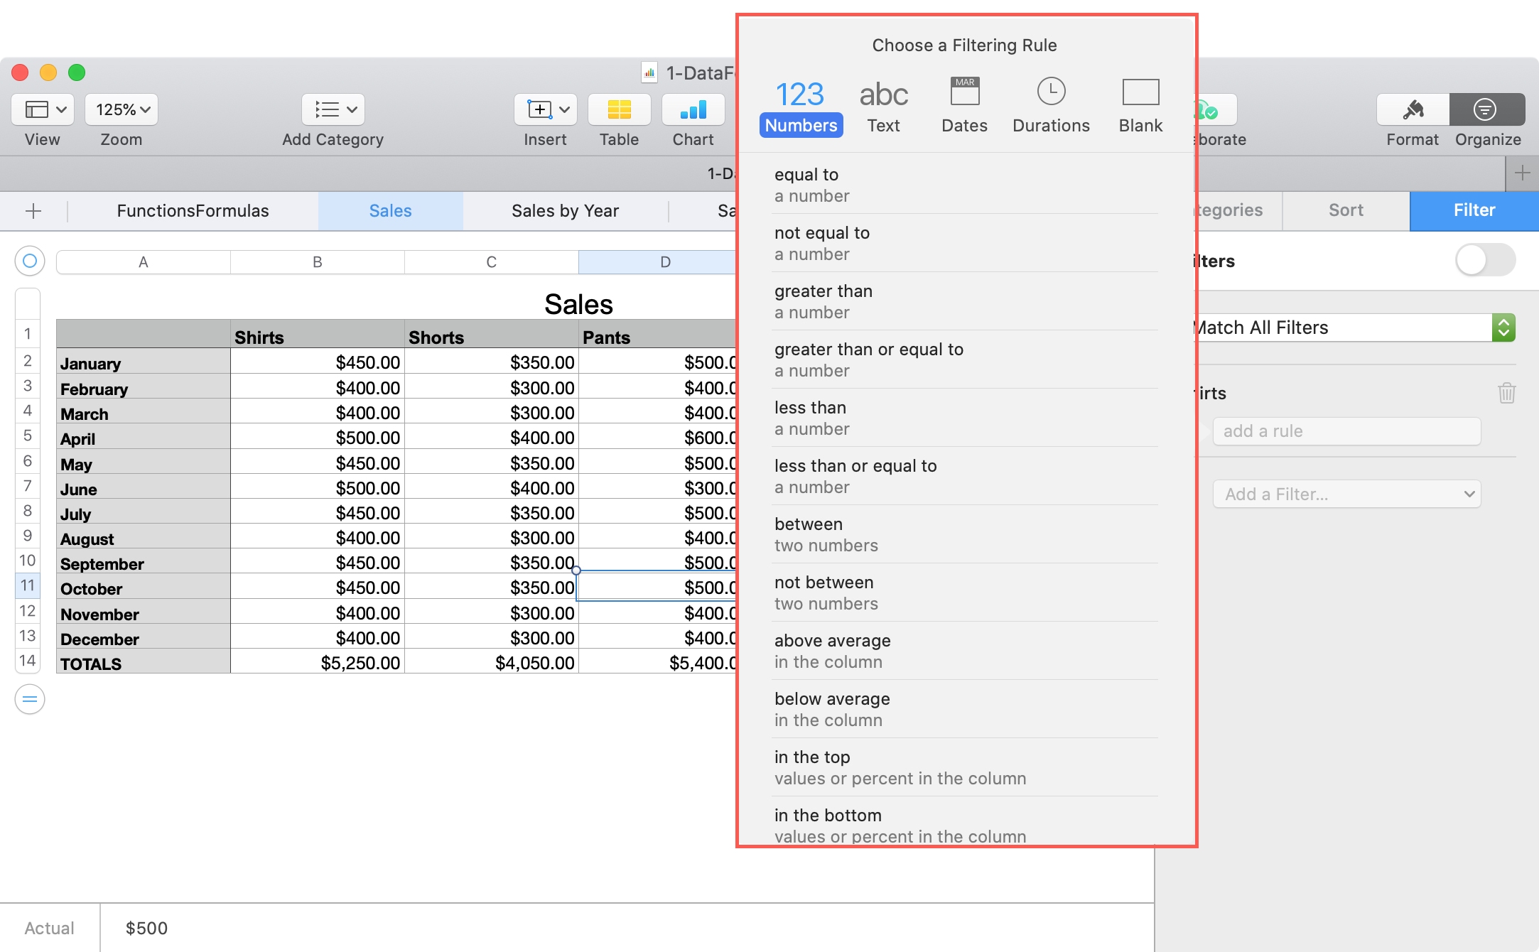Select column A header
The image size is (1539, 952).
coord(144,262)
